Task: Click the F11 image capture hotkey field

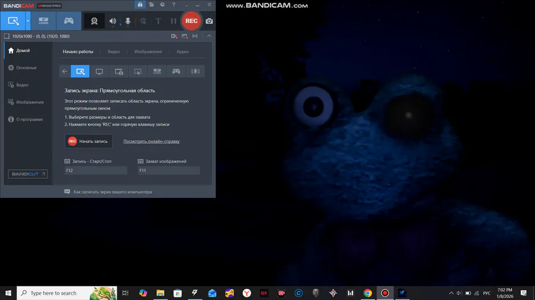Action: 169,170
